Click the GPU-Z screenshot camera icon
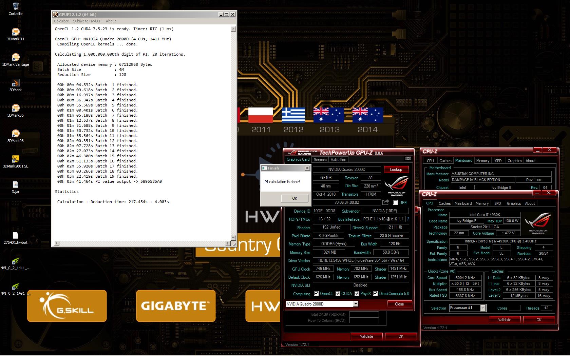Screen dimensions: 570x356 408,158
